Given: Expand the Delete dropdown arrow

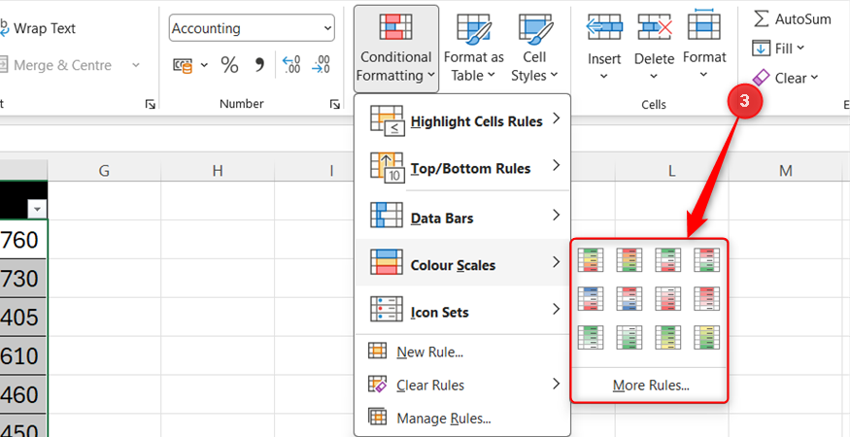Looking at the screenshot, I should [655, 76].
